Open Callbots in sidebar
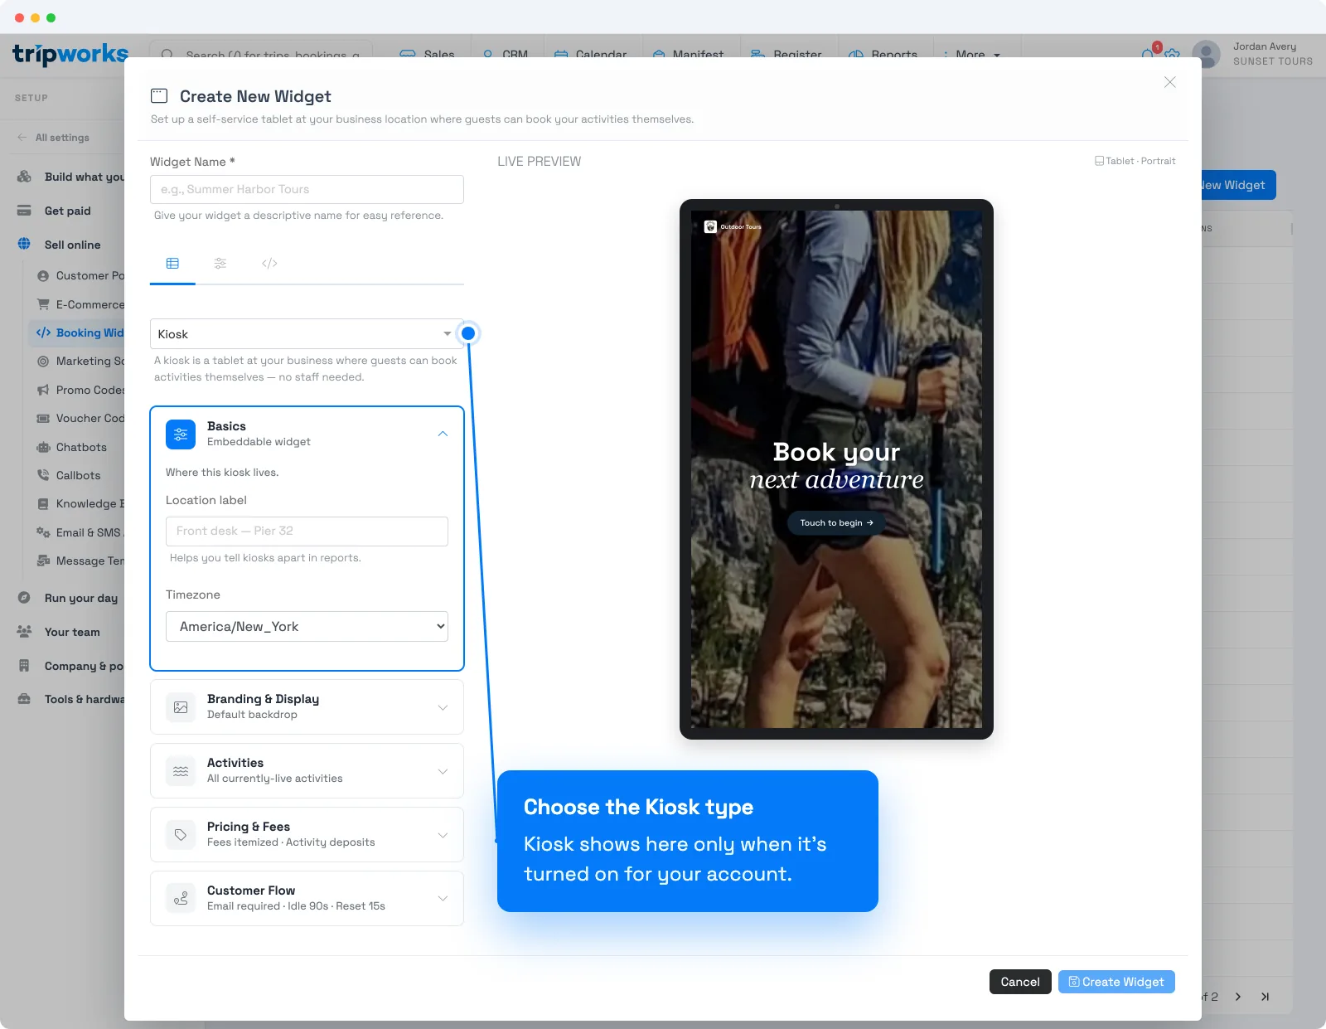 pyautogui.click(x=78, y=475)
